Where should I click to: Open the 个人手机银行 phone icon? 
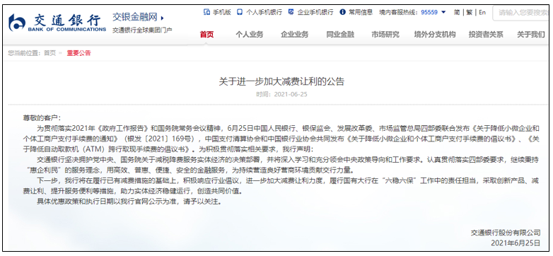(240, 12)
